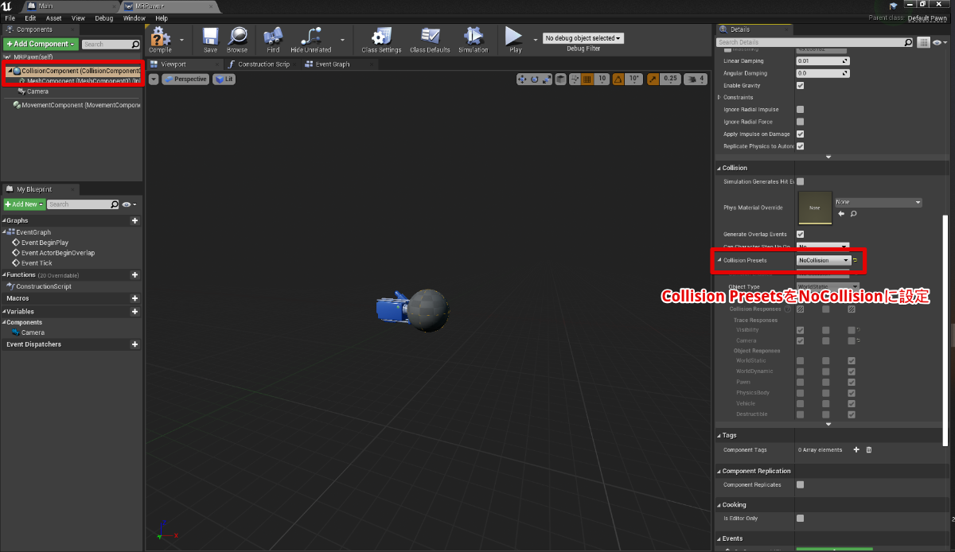Add a new Variable with plus icon

pos(135,311)
